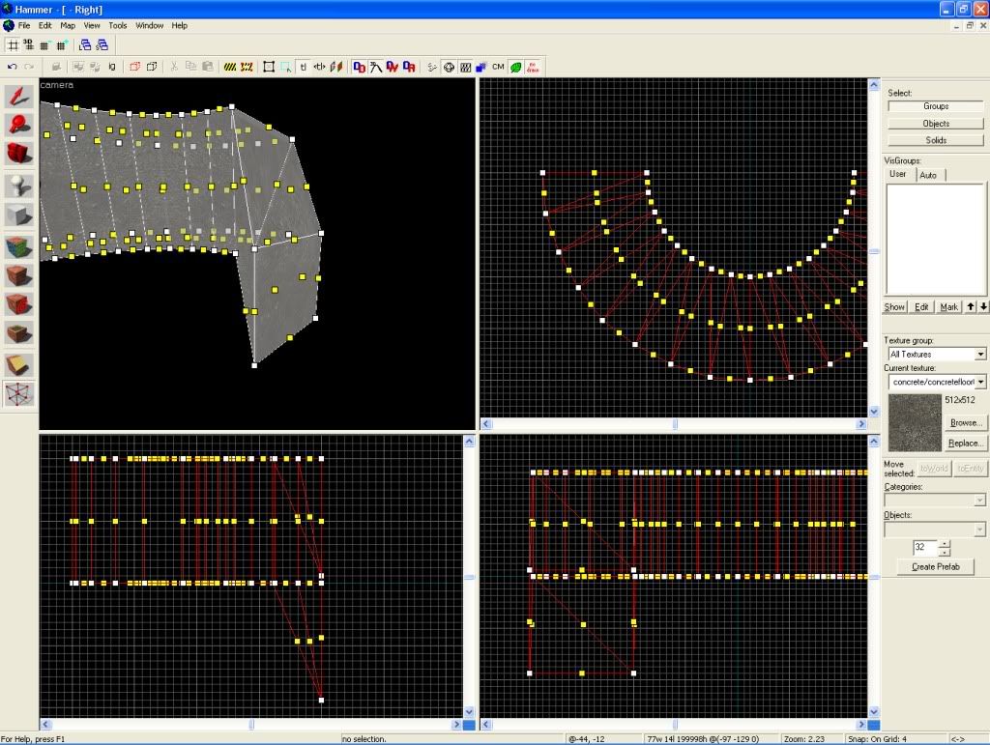Select the Vertex manipulation tool
990x745 pixels.
coord(19,394)
